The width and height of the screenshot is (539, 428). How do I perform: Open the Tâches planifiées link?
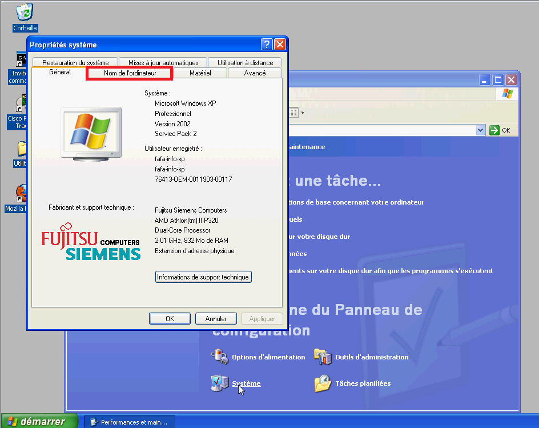[x=363, y=383]
